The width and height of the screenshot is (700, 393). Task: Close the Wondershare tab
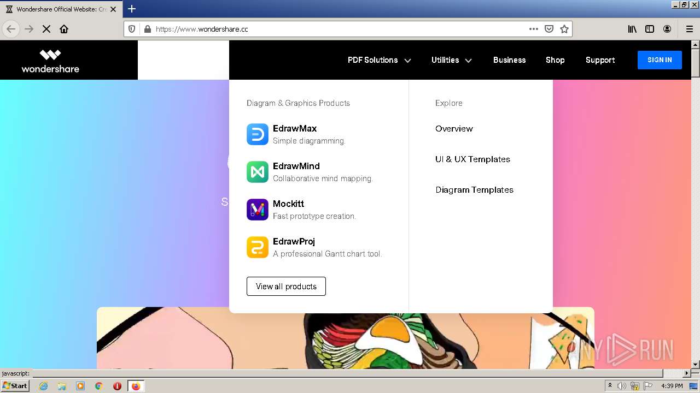click(x=113, y=9)
